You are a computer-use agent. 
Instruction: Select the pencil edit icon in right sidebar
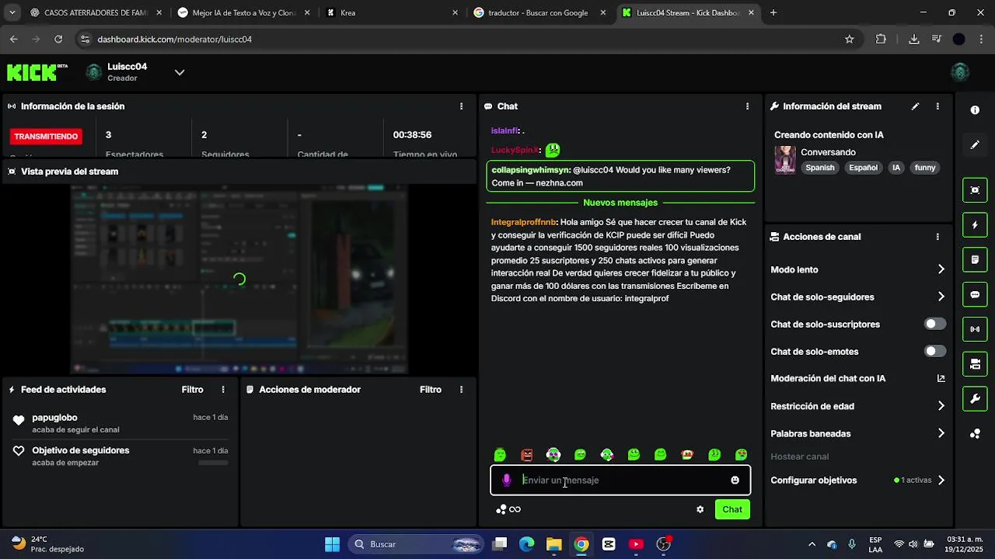(x=975, y=145)
